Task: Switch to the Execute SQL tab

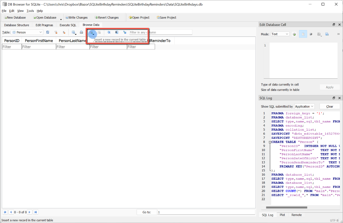Action: (x=68, y=25)
